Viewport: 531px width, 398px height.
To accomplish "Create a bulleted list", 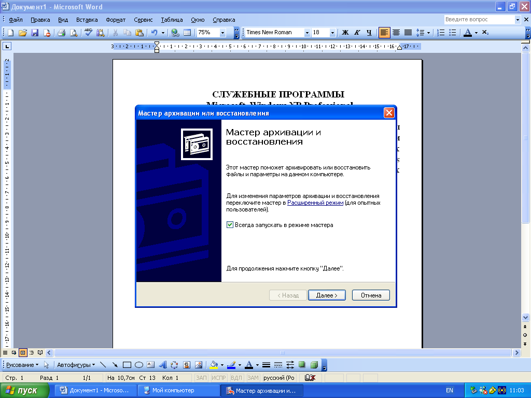I will pos(452,33).
